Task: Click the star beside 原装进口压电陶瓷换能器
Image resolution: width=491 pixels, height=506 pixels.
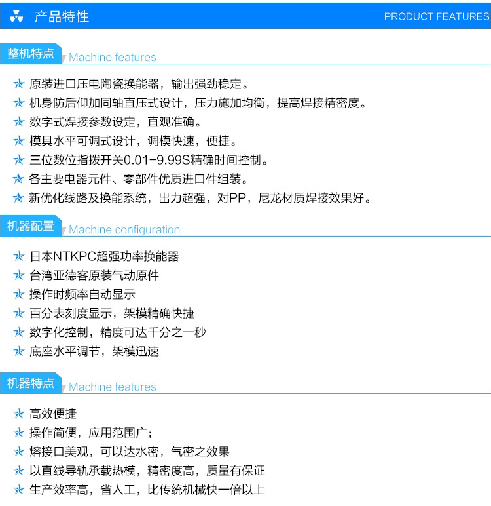Action: coord(19,85)
